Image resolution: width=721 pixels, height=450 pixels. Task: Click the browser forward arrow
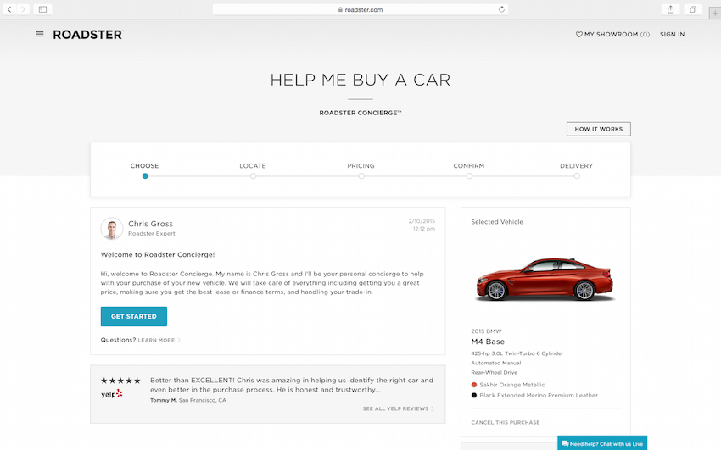click(x=23, y=9)
